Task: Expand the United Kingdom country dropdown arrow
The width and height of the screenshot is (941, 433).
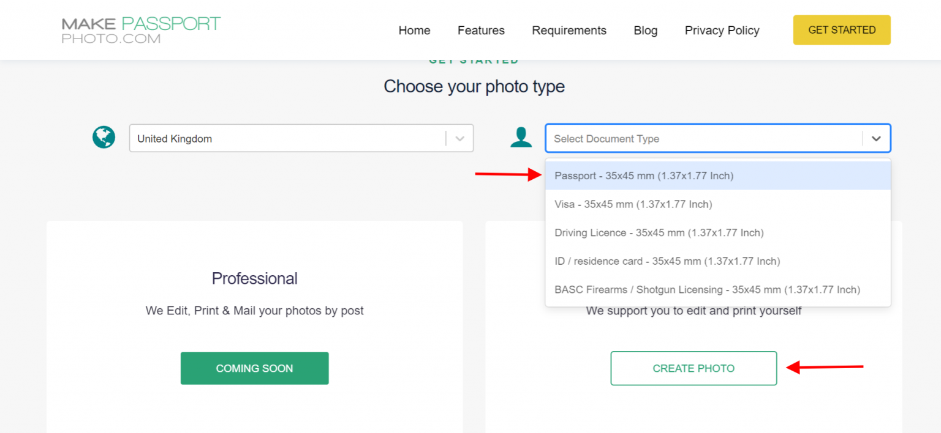Action: point(460,139)
